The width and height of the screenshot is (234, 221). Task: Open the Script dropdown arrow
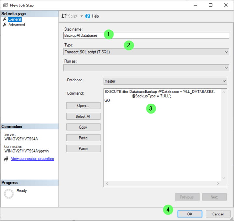pos(81,16)
